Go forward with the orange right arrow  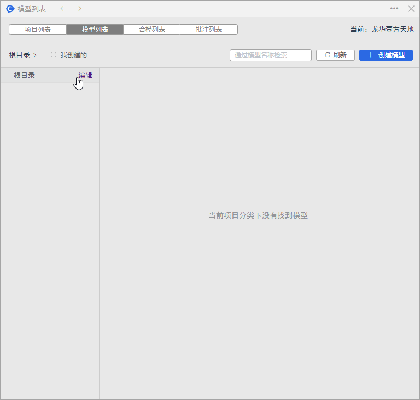(x=80, y=9)
